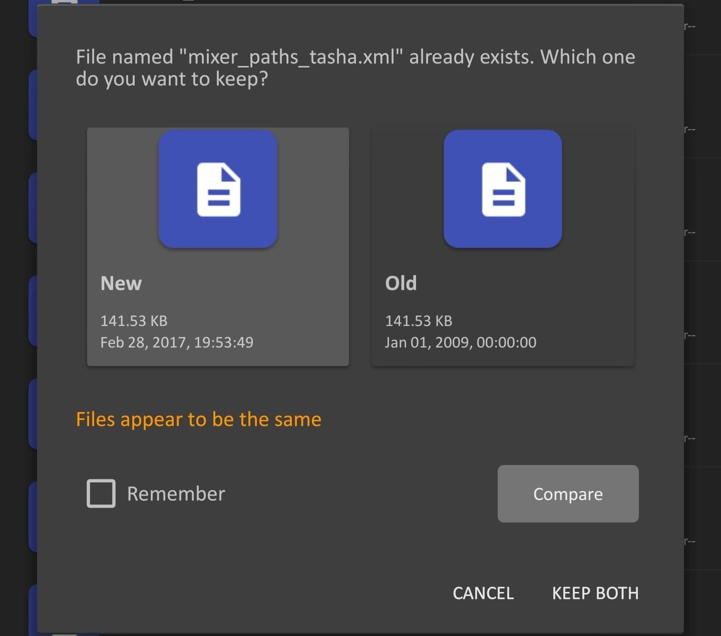Click the "New" file label
The image size is (721, 636).
click(x=121, y=283)
